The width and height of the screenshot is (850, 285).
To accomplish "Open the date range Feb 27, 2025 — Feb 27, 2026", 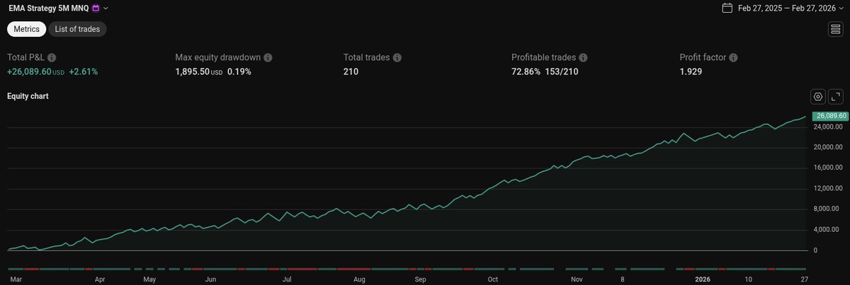I will pos(790,8).
